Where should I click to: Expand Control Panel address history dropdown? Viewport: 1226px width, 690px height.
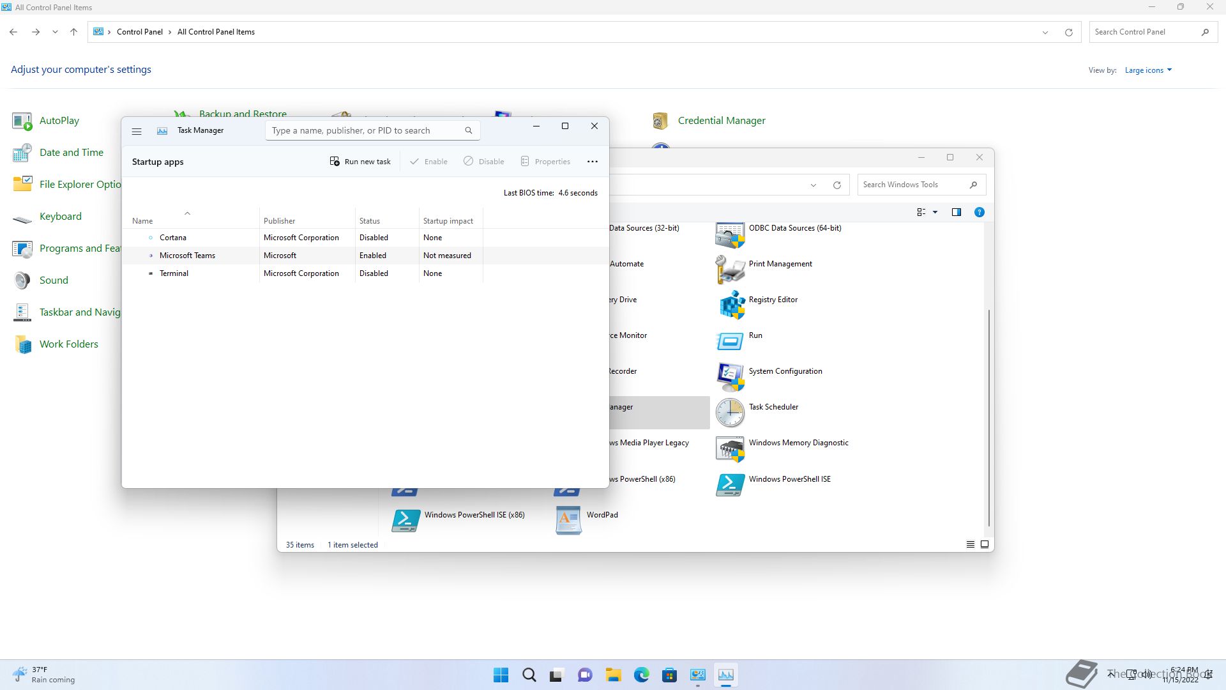tap(1045, 32)
